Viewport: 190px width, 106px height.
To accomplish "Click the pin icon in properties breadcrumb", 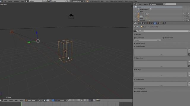I will [134, 27].
